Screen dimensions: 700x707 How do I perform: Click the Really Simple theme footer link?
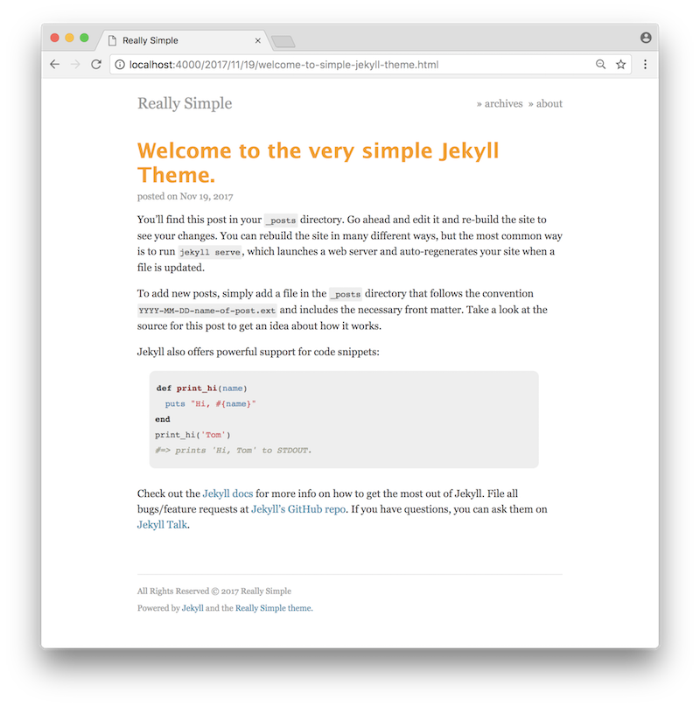[273, 608]
